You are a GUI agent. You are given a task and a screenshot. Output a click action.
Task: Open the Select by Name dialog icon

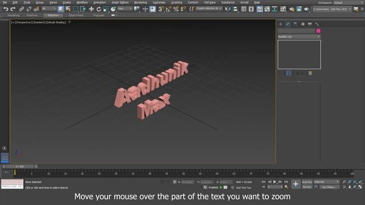pos(68,9)
